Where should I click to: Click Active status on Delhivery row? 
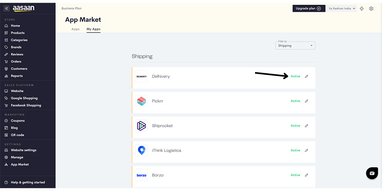coord(295,76)
